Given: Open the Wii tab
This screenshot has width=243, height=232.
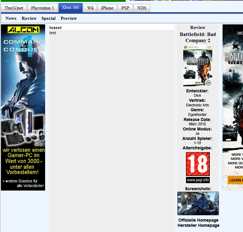Looking at the screenshot, I should 90,8.
